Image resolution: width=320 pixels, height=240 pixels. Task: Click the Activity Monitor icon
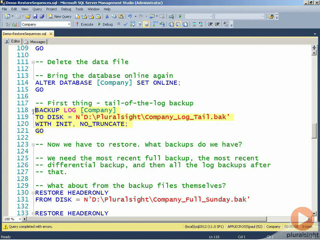pos(171,16)
